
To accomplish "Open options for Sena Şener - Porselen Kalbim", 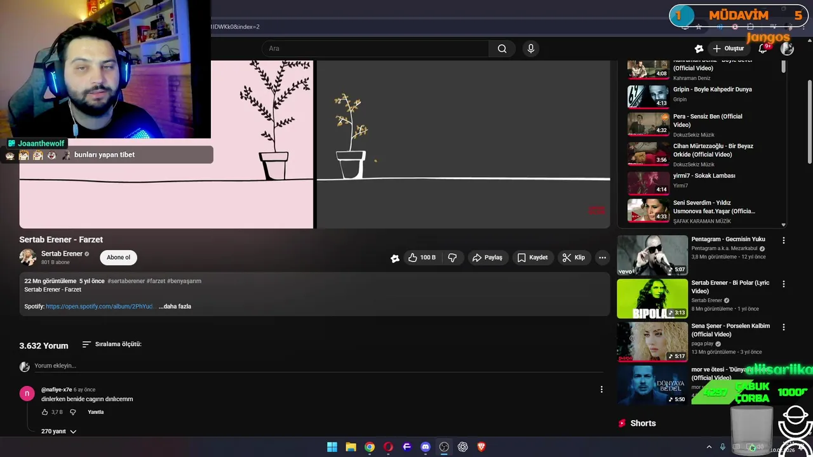I will tap(783, 327).
